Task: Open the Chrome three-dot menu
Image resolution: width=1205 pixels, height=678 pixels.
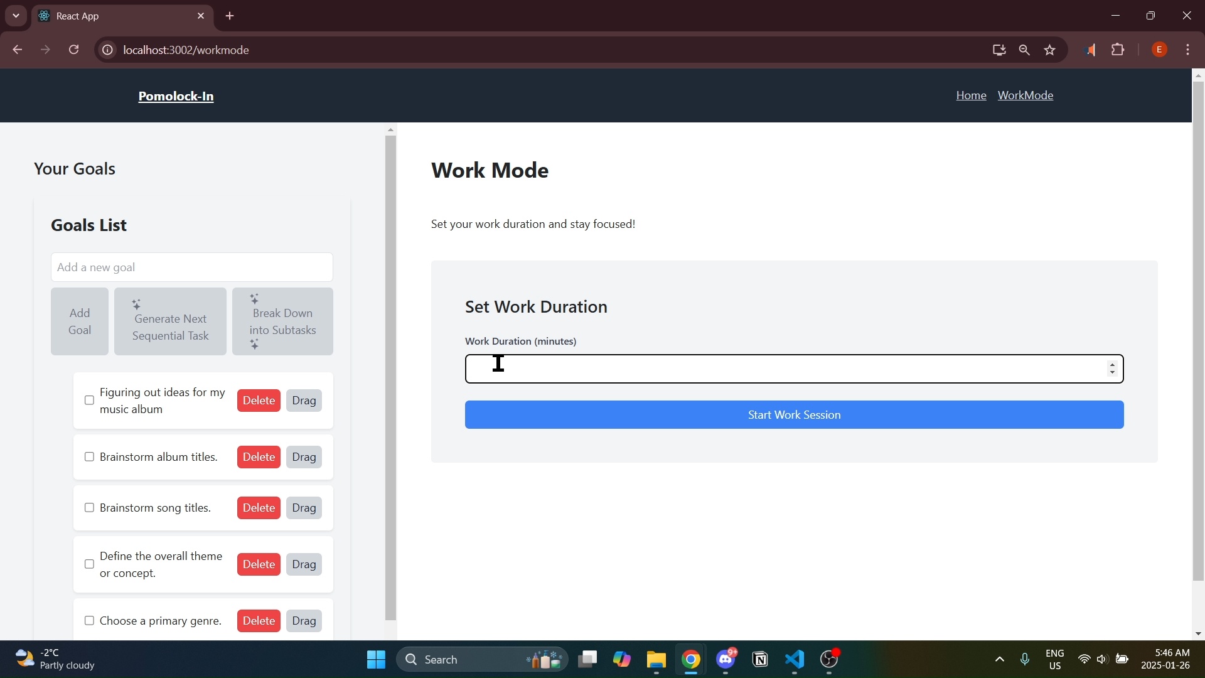Action: coord(1188,50)
